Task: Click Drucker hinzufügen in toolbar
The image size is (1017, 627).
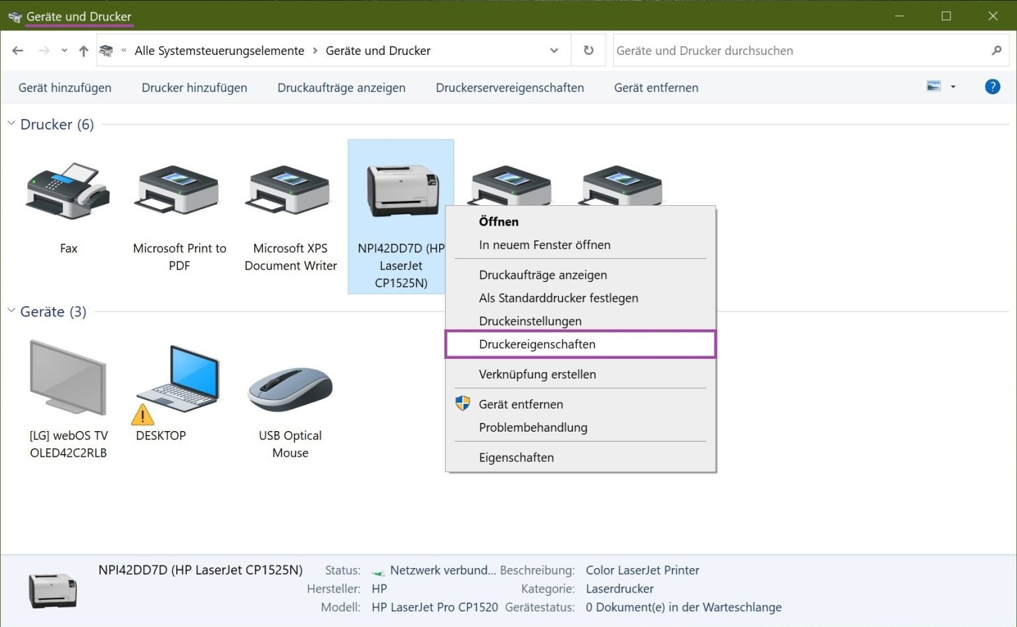Action: tap(194, 87)
